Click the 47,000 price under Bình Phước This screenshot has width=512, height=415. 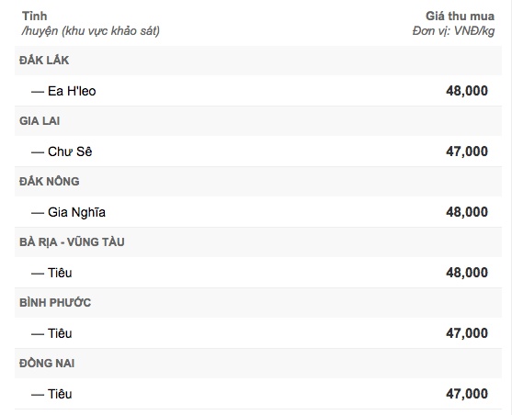point(467,333)
